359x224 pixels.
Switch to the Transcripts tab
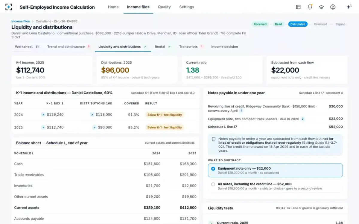pos(191,47)
